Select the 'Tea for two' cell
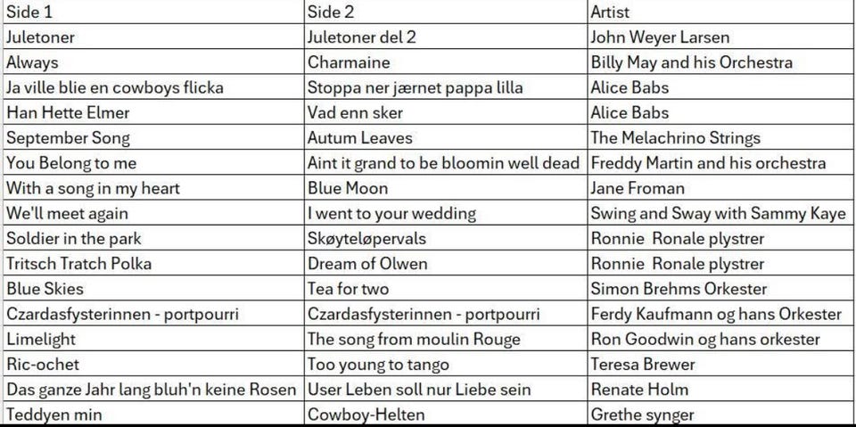The height and width of the screenshot is (427, 856). (446, 288)
